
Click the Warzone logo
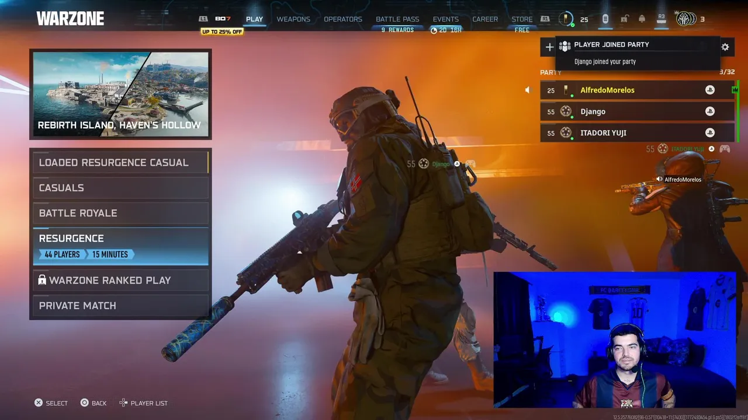pyautogui.click(x=70, y=19)
